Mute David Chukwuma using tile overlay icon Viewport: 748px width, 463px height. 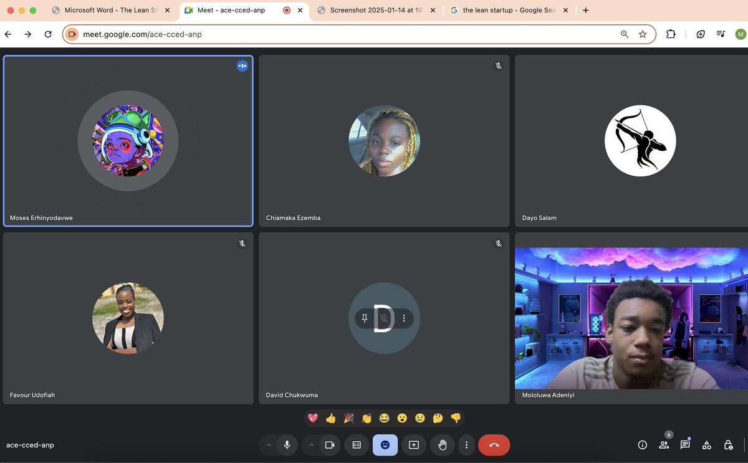point(385,318)
